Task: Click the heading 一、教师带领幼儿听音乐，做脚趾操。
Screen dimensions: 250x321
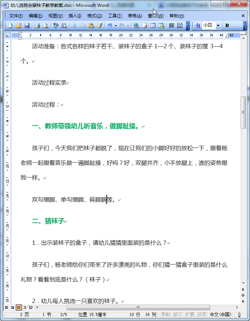Action: tap(86, 126)
